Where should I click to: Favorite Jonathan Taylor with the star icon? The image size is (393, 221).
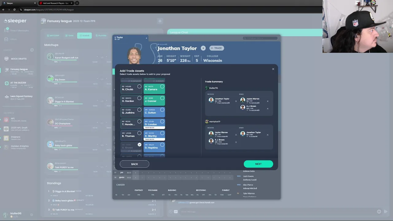point(203,48)
